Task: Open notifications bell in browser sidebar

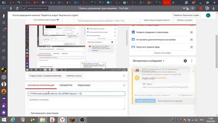Action: [4, 30]
